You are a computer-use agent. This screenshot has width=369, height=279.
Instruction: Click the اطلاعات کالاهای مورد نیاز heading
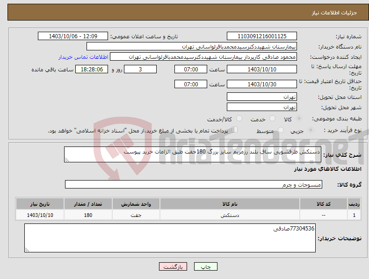click(327, 169)
